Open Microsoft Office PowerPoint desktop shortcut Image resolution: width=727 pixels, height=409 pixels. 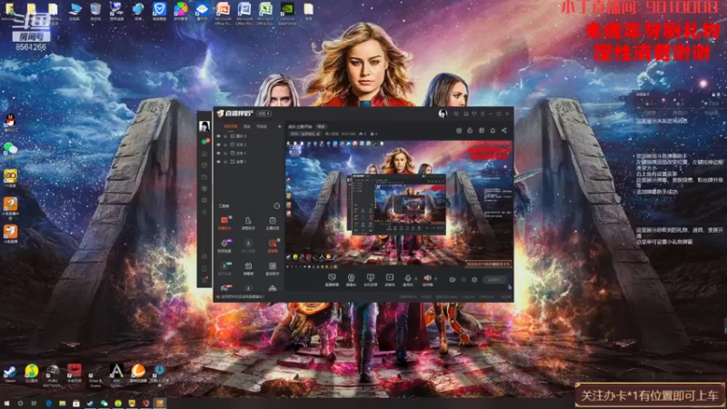click(x=223, y=13)
